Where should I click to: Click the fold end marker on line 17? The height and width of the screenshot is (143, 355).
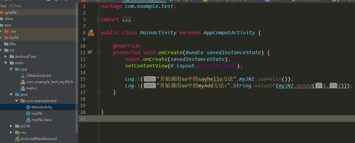(99, 92)
